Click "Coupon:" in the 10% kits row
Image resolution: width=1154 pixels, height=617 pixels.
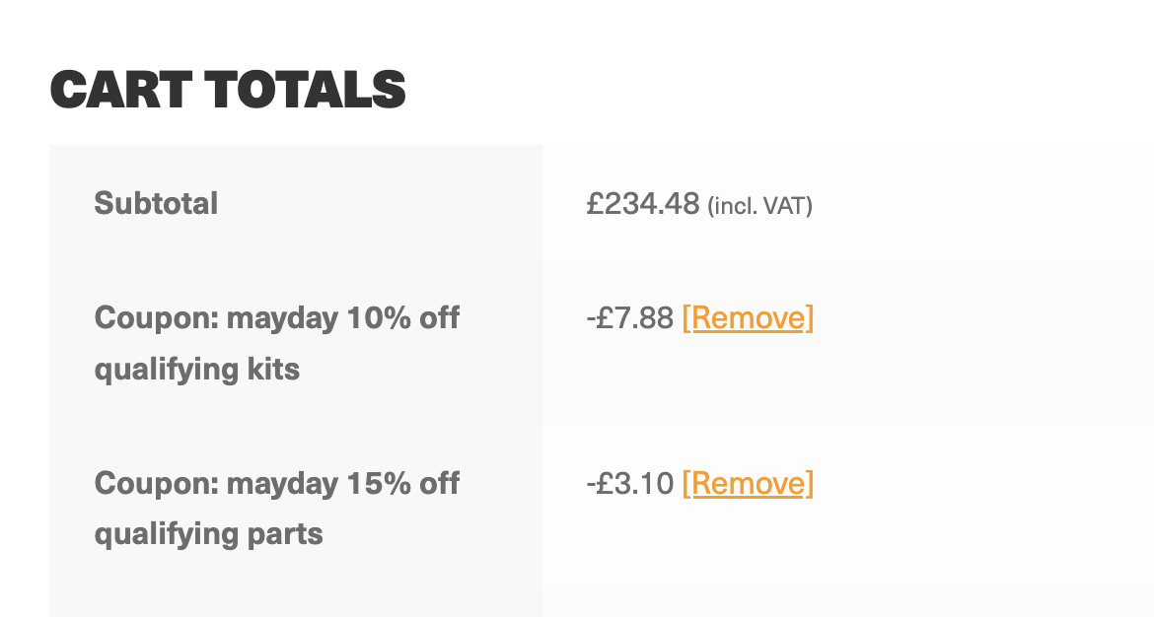point(156,318)
